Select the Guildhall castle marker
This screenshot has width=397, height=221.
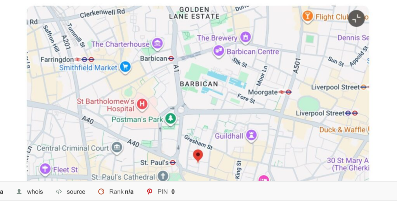(251, 135)
